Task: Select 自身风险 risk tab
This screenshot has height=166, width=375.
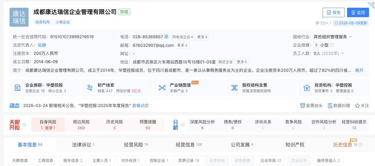Action: coord(48,125)
